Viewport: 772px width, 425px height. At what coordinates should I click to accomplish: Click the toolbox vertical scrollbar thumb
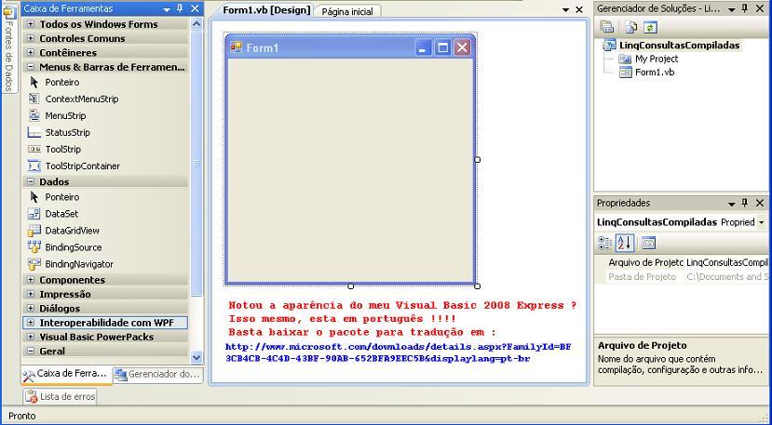pyautogui.click(x=196, y=164)
